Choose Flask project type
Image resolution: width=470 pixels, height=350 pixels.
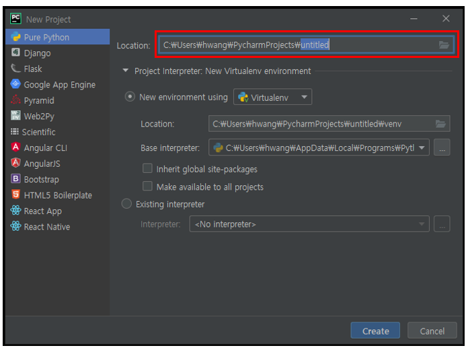pos(58,69)
